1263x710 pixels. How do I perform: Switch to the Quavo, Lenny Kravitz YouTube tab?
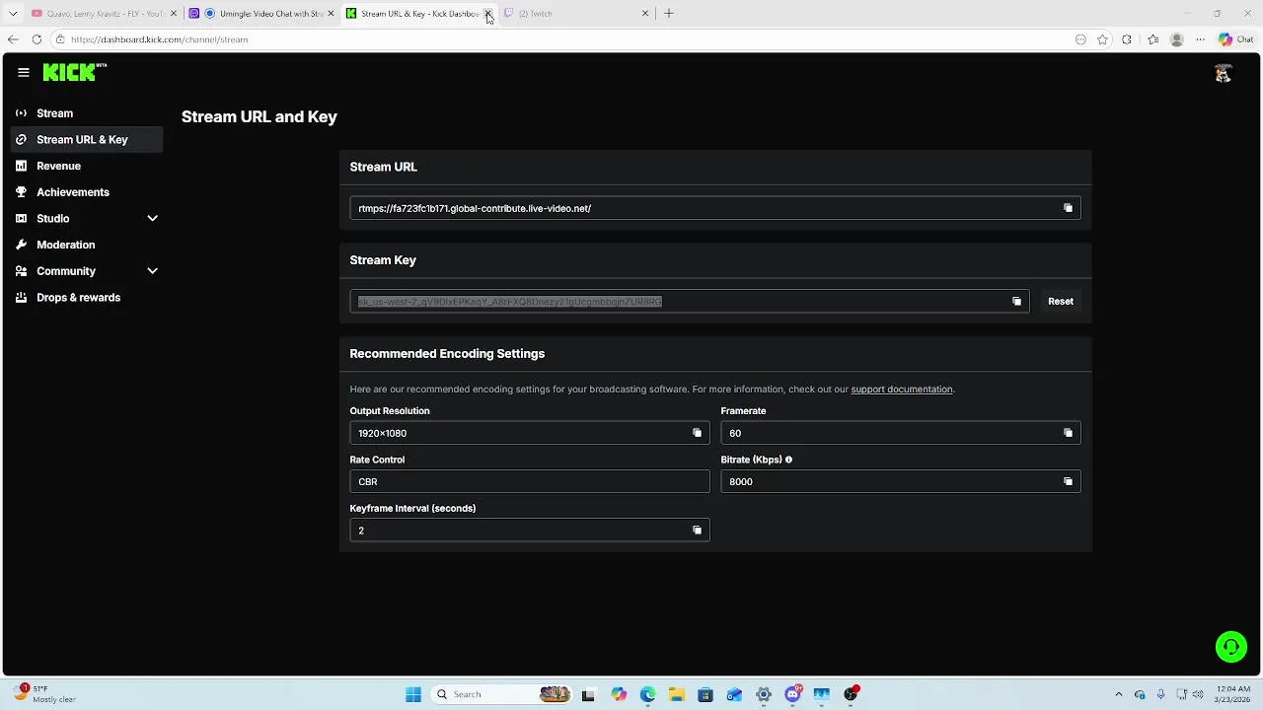click(103, 14)
